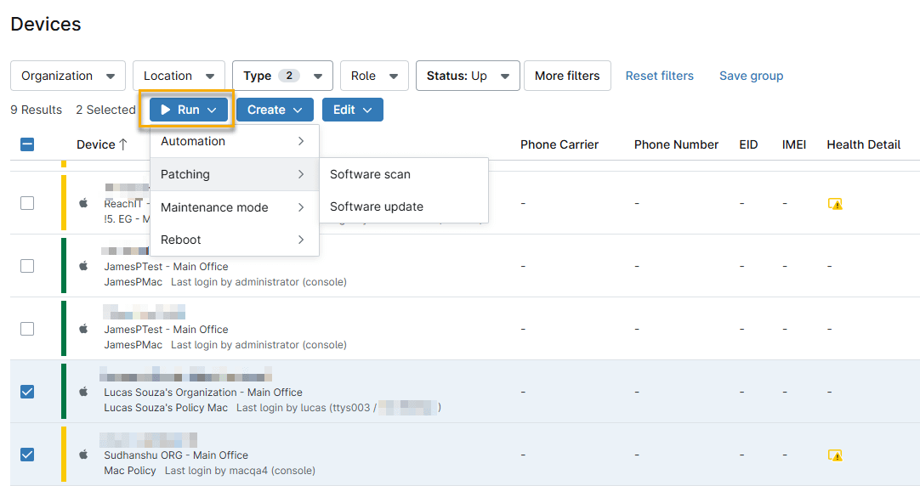Screen dimensions: 920x486
Task: Deselect all with the header select-all checkbox
Action: [27, 144]
